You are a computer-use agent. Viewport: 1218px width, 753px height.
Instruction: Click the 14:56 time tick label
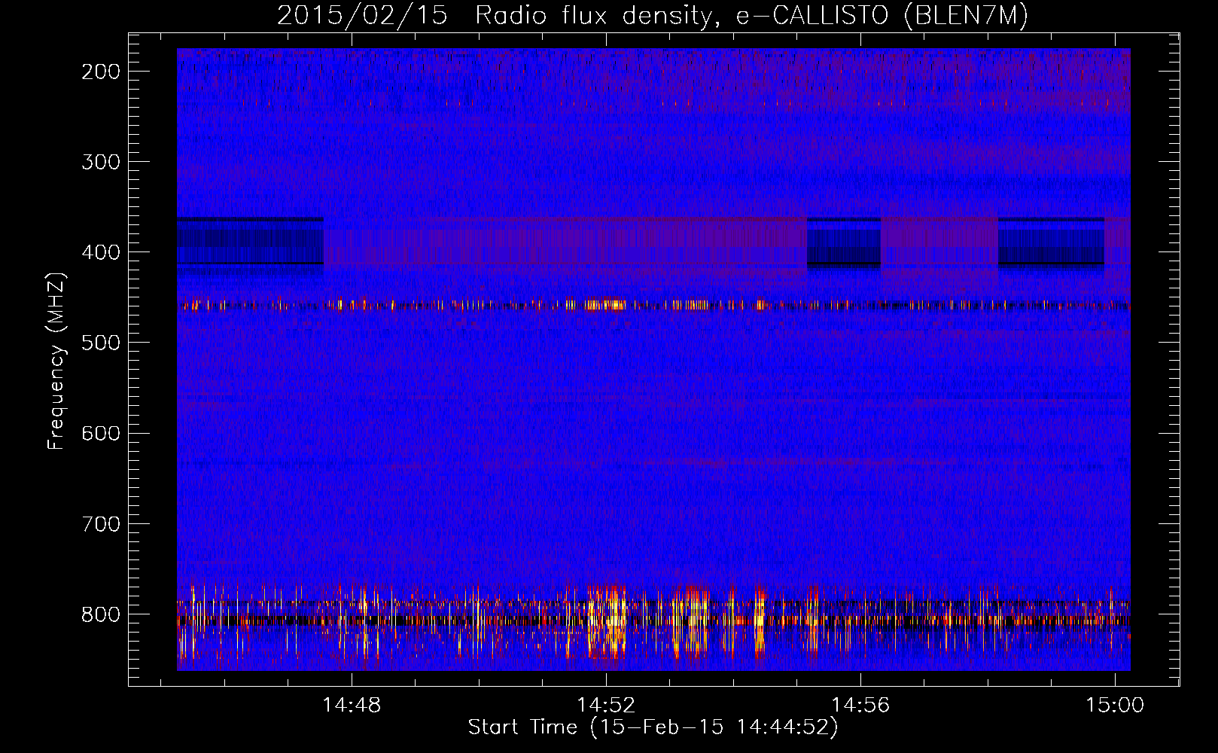[x=860, y=705]
